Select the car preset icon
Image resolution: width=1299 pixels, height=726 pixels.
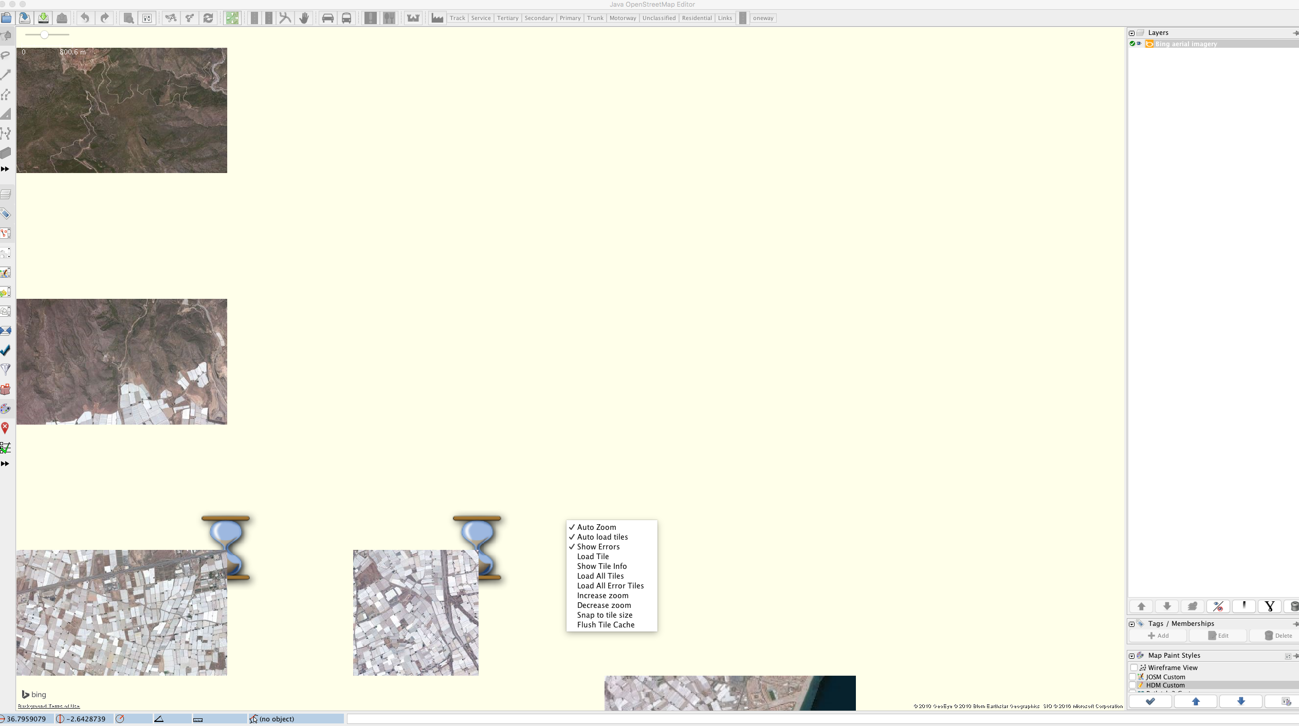[x=327, y=18]
